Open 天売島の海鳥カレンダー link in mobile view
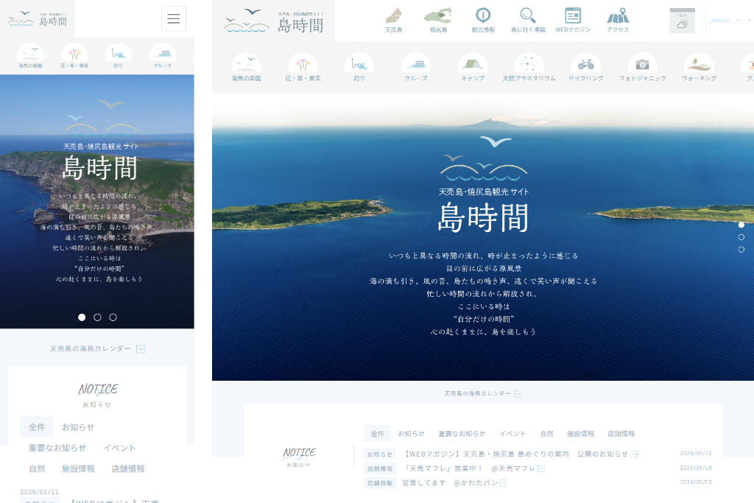This screenshot has width=754, height=503. pyautogui.click(x=97, y=348)
